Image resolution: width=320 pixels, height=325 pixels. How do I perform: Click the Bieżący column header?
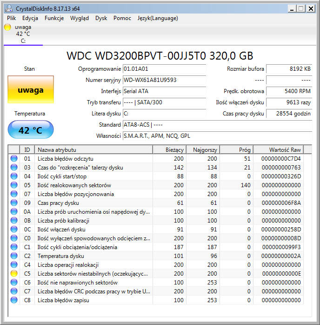click(169, 149)
